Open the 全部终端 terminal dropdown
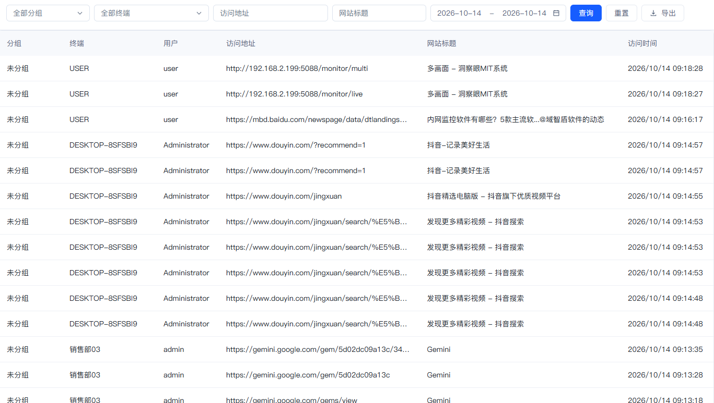Screen dimensions: 714x403 click(151, 13)
